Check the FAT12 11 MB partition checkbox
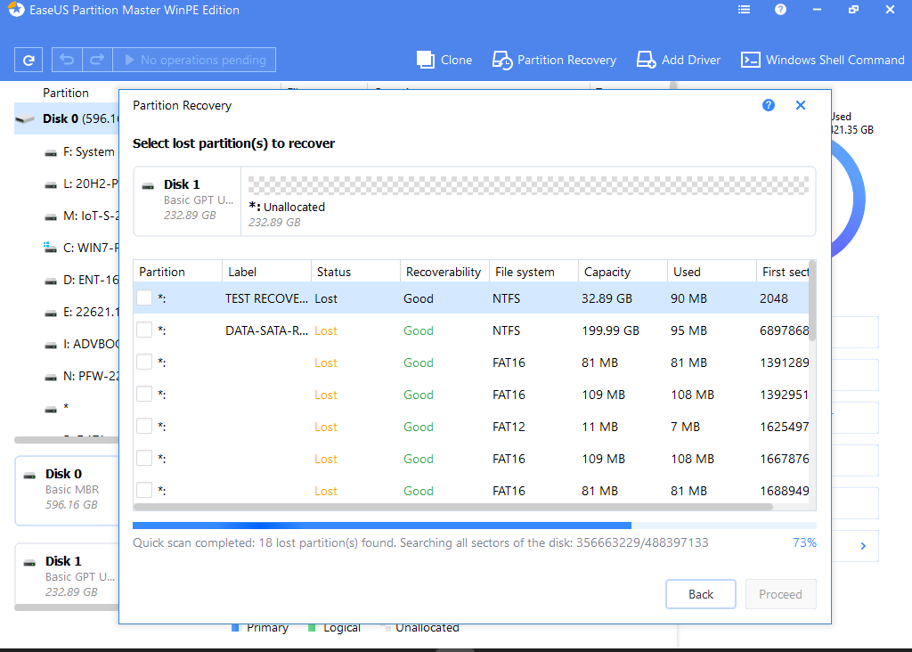This screenshot has width=912, height=652. tap(144, 426)
